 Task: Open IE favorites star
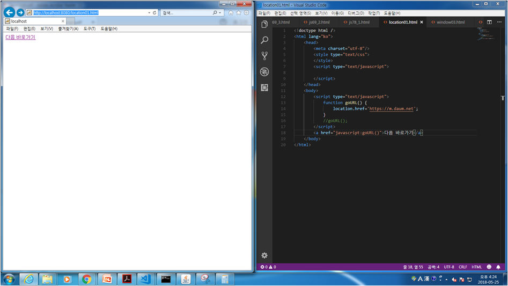[239, 13]
